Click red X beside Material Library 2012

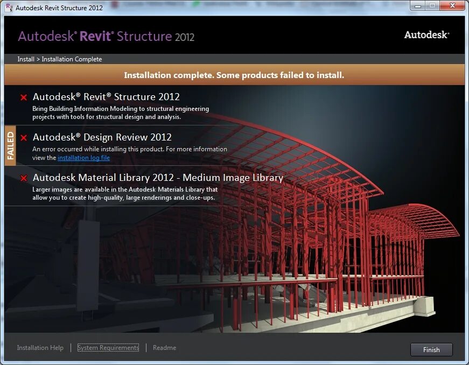point(24,178)
